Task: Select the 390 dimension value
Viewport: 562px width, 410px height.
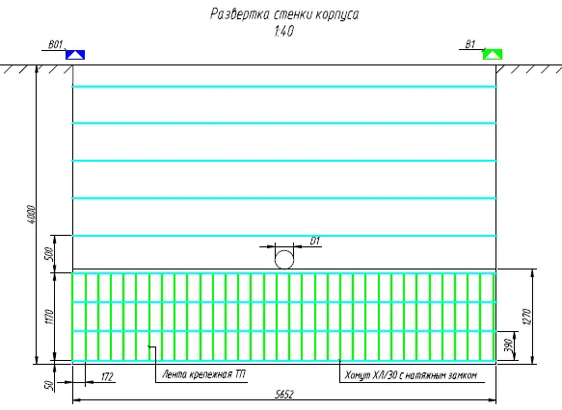Action: click(509, 346)
